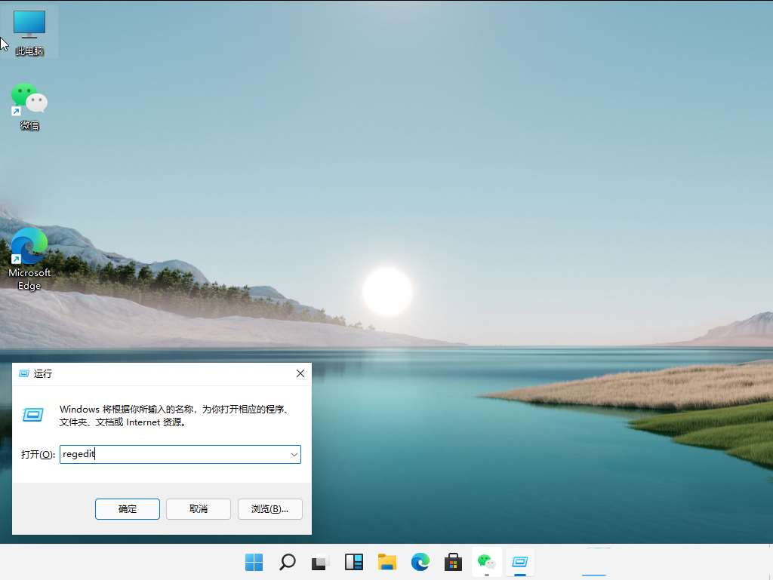
Task: Open the Widgets panel in taskbar
Action: (x=354, y=562)
